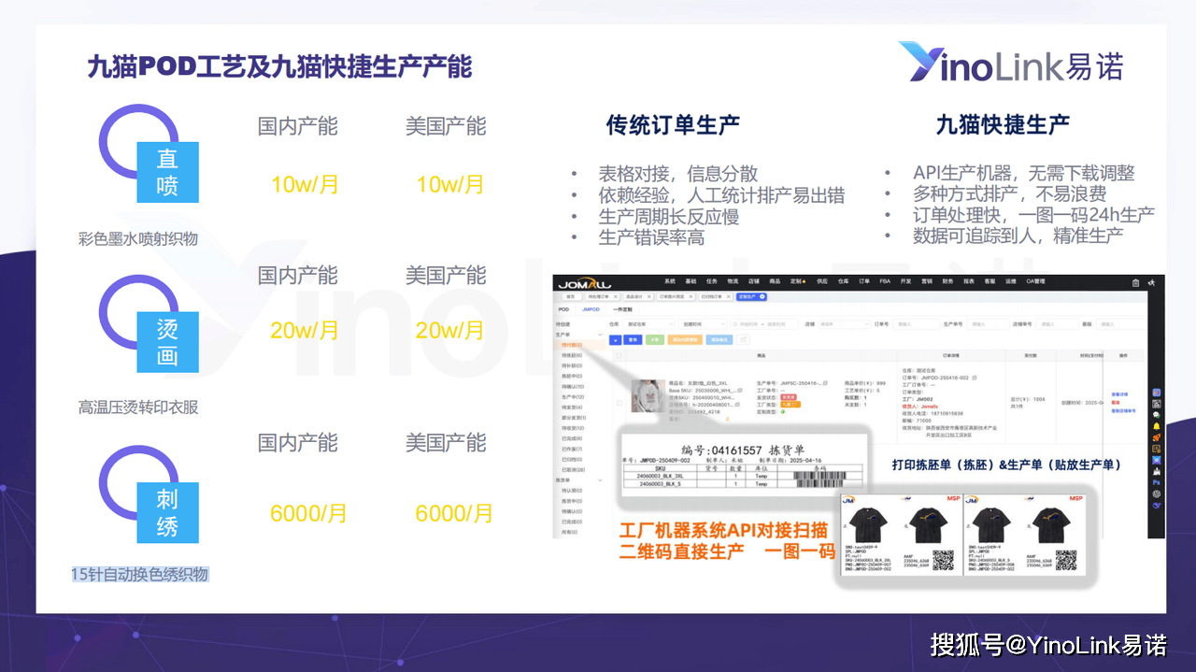
Task: Open the clipboard icon in top bar
Action: 1135,282
